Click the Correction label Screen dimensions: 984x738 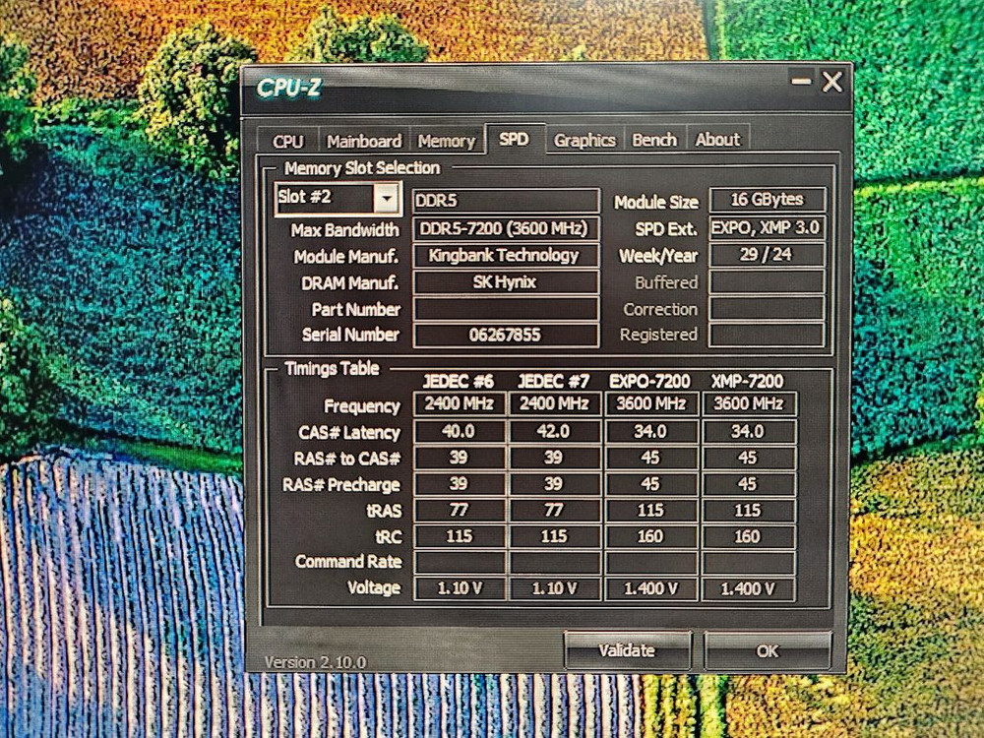(660, 309)
